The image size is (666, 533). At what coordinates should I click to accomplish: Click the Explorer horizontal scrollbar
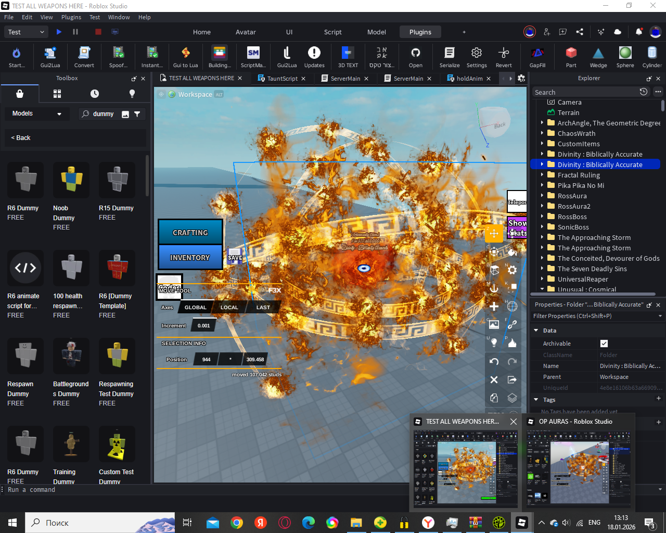click(x=593, y=294)
